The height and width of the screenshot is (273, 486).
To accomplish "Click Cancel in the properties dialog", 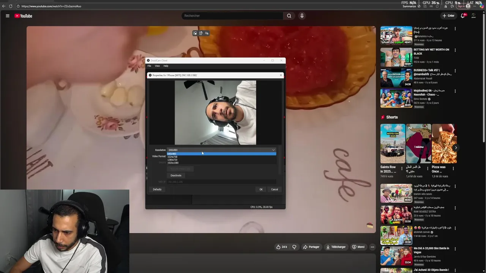I will coord(275,189).
